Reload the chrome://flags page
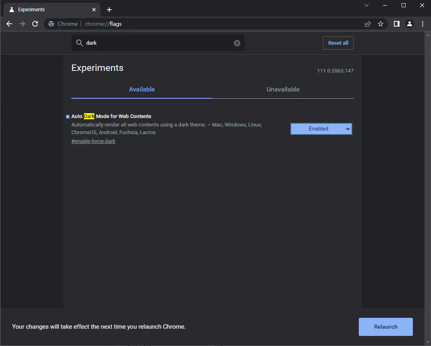Viewport: 431px width, 346px height. (35, 24)
